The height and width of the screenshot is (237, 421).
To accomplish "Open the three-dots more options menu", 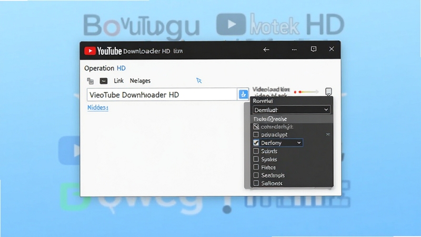I will [x=294, y=50].
